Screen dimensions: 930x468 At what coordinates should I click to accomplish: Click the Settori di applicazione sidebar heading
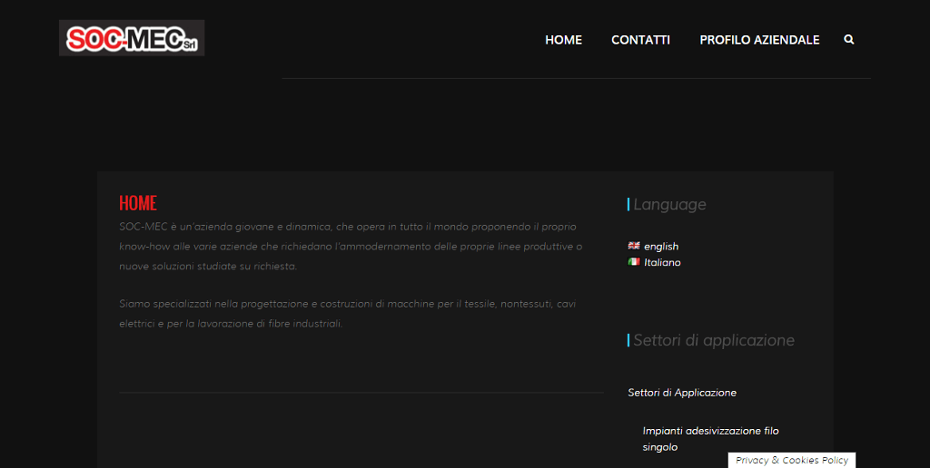tap(714, 340)
